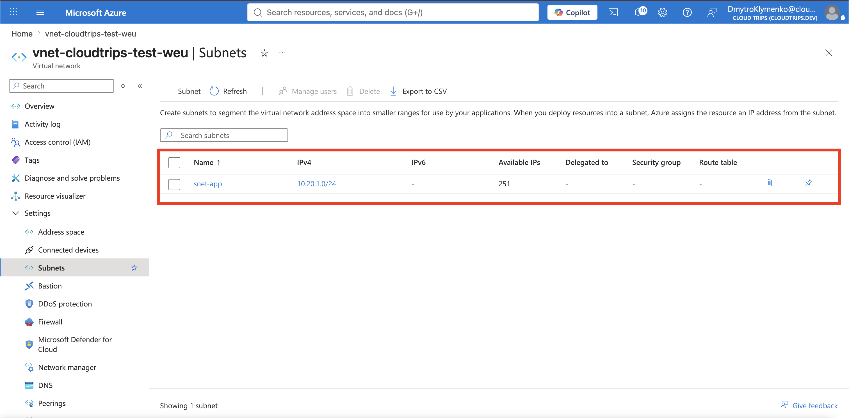This screenshot has height=418, width=849.
Task: Open the portal hamburger menu
Action: click(x=40, y=12)
